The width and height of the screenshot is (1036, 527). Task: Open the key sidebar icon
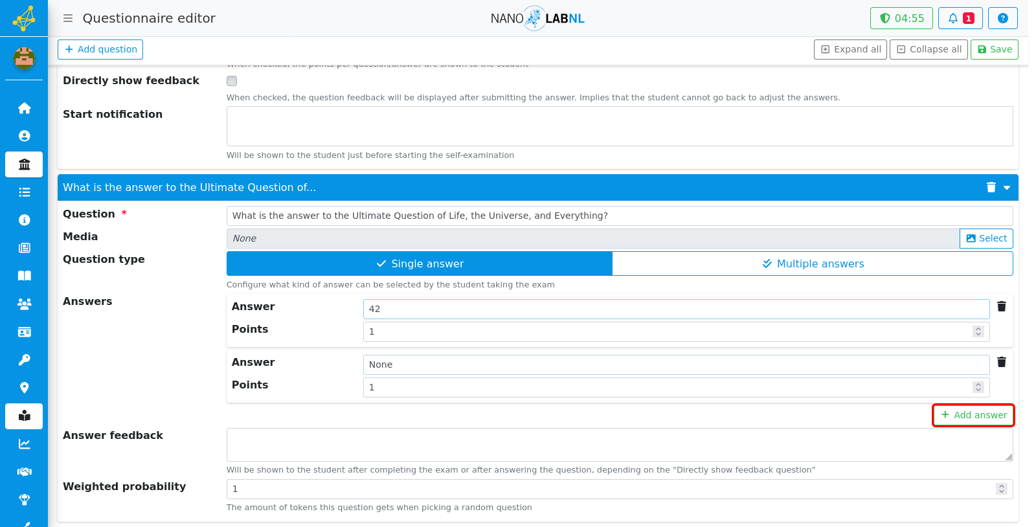tap(24, 360)
